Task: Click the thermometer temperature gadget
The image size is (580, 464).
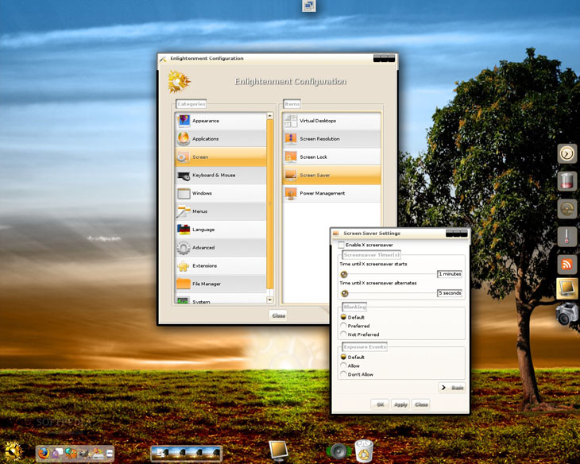Action: (567, 237)
